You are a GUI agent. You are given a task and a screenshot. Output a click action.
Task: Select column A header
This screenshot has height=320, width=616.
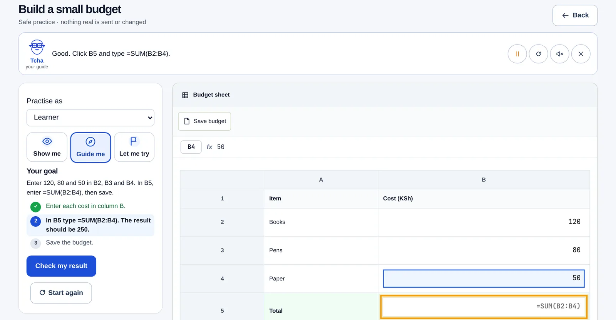tap(321, 180)
